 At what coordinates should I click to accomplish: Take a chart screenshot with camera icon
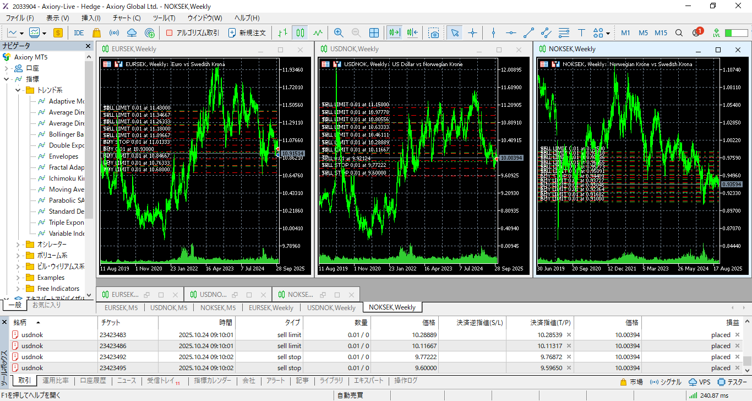[x=434, y=33]
